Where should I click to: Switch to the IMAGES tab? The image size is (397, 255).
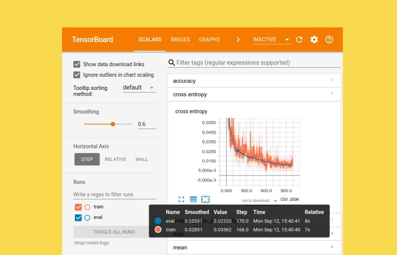click(x=180, y=40)
